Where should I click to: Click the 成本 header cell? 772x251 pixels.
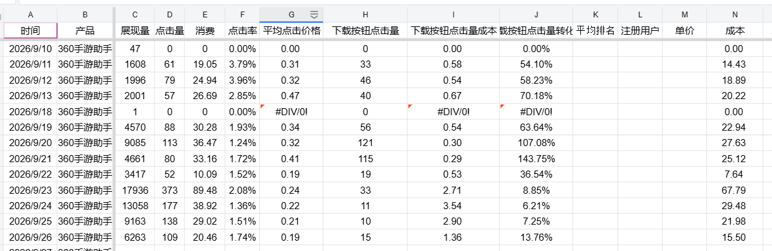(734, 30)
